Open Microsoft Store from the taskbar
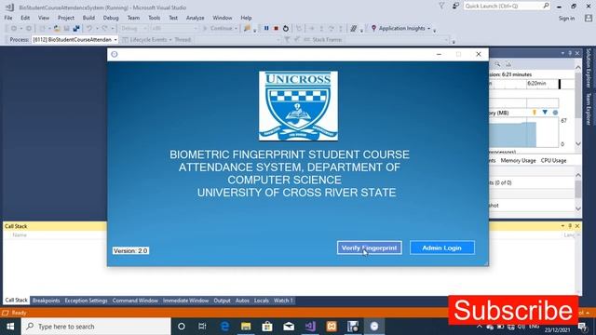 click(267, 327)
